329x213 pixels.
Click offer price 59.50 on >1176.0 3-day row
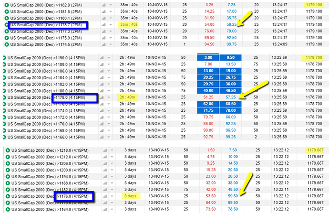(x=233, y=196)
